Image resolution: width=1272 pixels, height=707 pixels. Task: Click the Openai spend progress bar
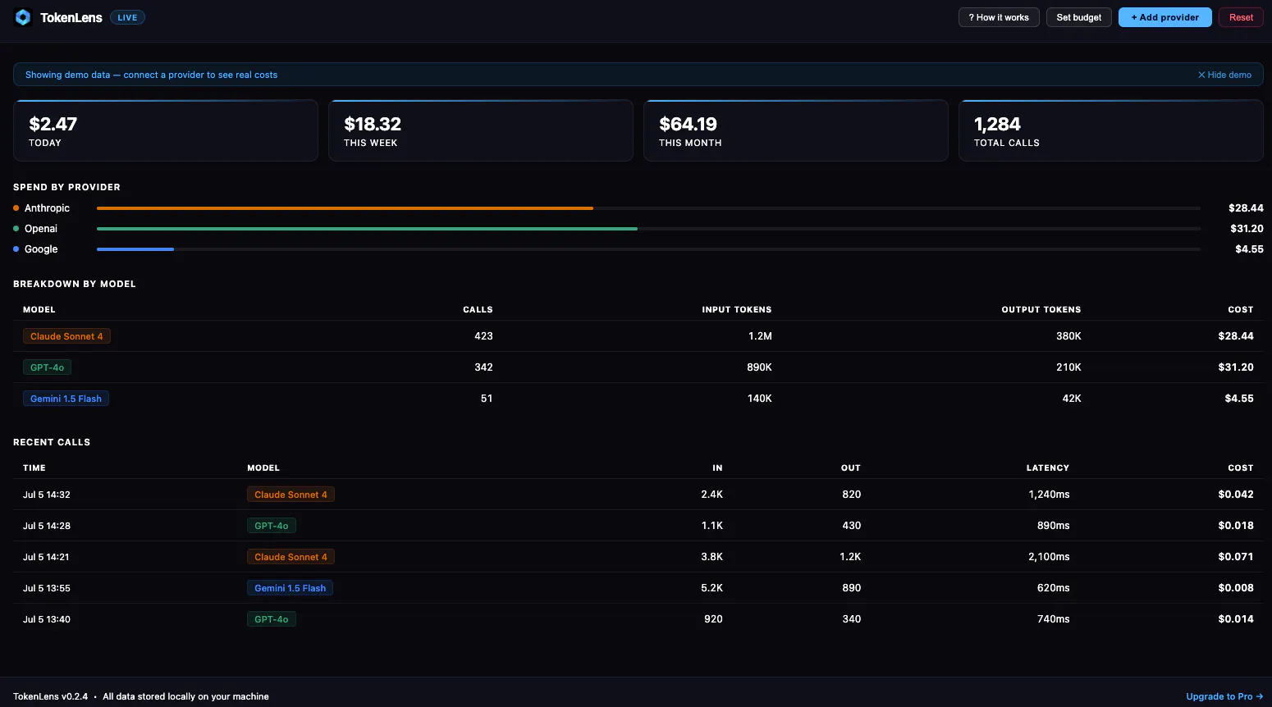pyautogui.click(x=648, y=229)
